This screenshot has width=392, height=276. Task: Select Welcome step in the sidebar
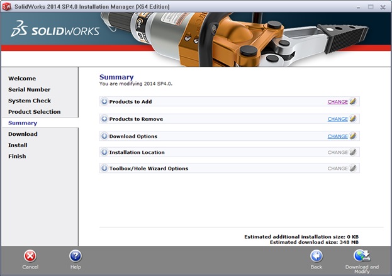pyautogui.click(x=22, y=79)
